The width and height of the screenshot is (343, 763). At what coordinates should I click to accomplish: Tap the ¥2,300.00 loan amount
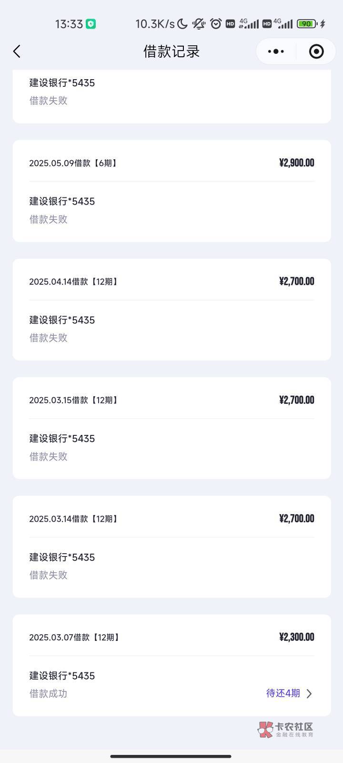296,637
